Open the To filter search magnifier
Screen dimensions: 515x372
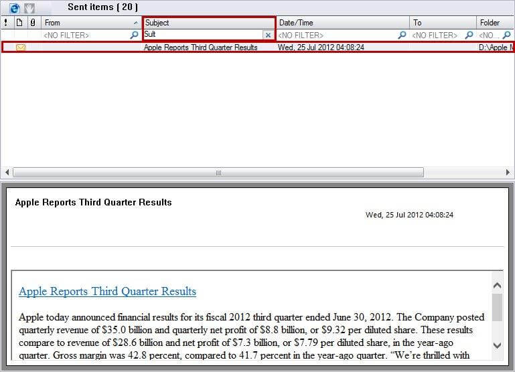tap(469, 35)
